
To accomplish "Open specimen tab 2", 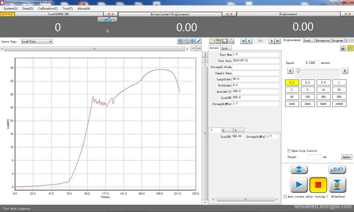I will click(227, 130).
